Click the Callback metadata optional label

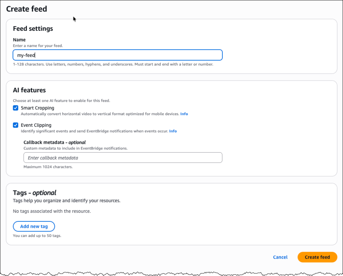click(54, 142)
